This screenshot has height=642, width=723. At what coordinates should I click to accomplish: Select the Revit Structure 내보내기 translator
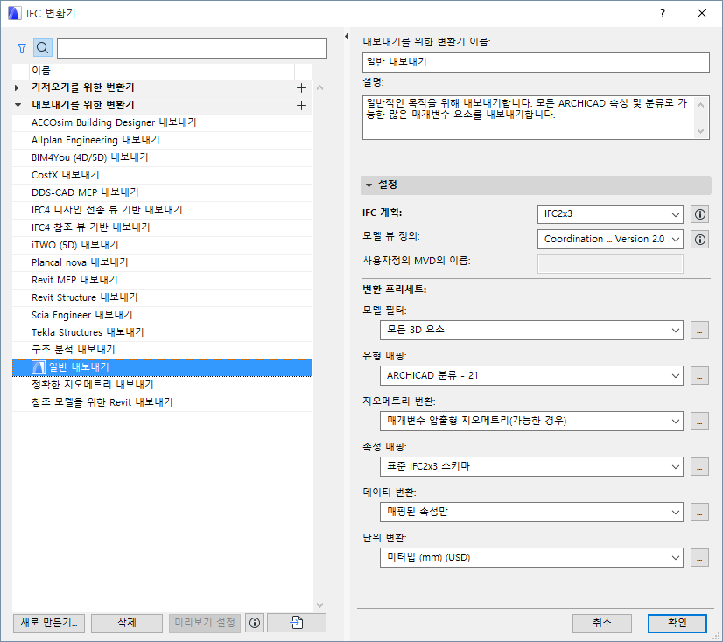coord(89,297)
